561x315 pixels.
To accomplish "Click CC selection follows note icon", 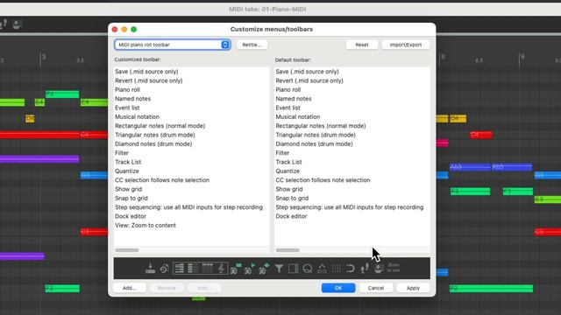I will click(x=322, y=269).
